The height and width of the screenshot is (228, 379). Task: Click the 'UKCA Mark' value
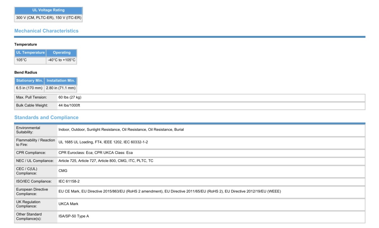pyautogui.click(x=68, y=204)
